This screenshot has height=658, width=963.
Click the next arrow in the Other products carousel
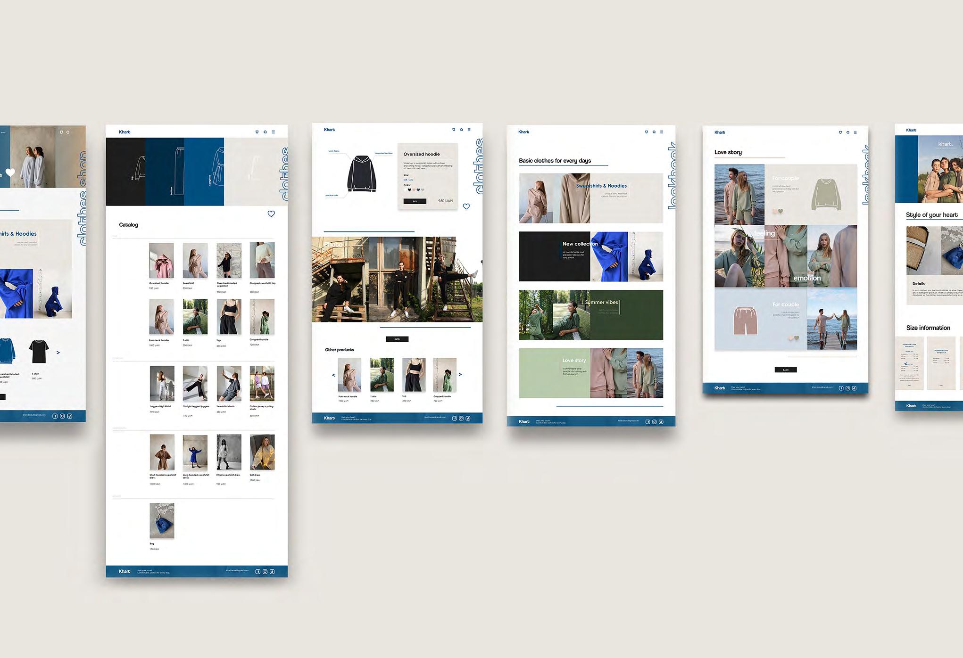(460, 375)
